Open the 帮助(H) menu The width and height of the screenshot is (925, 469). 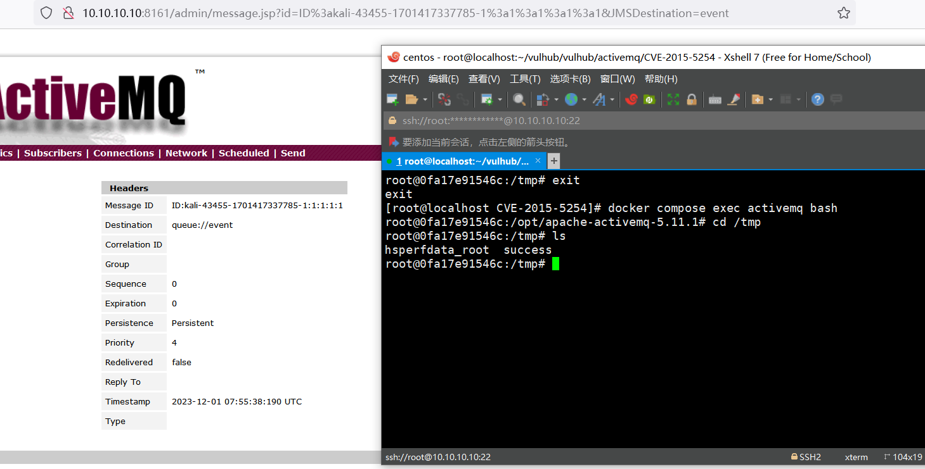click(661, 79)
